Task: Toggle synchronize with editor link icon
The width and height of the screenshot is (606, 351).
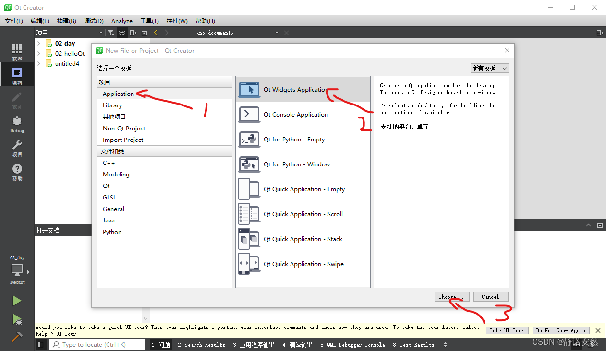Action: click(122, 33)
